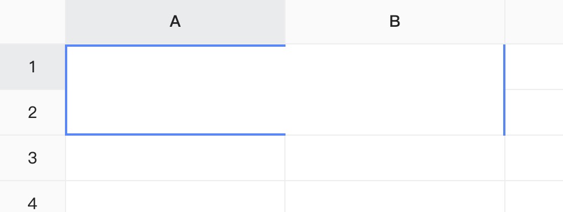The width and height of the screenshot is (563, 212).
Task: Select column B by its header
Action: (x=395, y=22)
